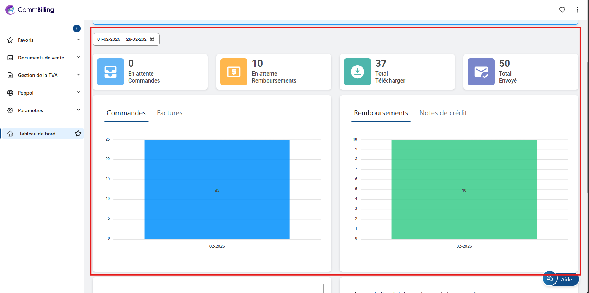The width and height of the screenshot is (589, 293).
Task: Switch to the Factures tab
Action: point(170,113)
